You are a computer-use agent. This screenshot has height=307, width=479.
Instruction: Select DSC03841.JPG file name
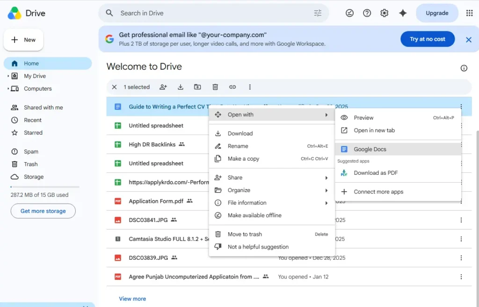point(148,220)
